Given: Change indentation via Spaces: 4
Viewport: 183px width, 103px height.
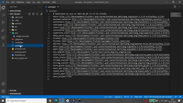Looking at the screenshot, I should 118,97.
